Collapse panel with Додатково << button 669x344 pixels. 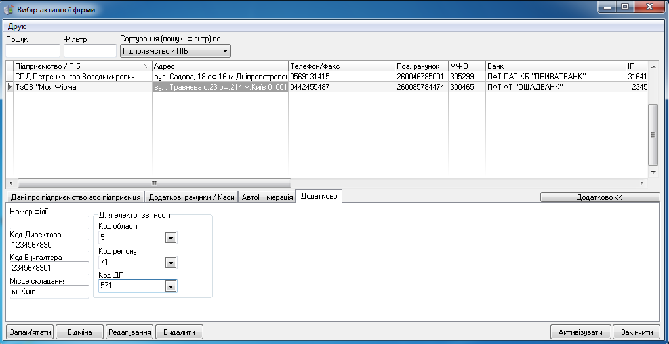599,197
